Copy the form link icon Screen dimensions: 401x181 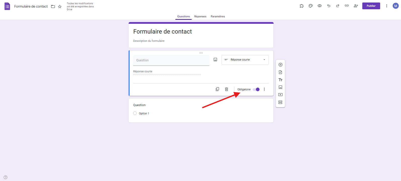[x=347, y=6]
